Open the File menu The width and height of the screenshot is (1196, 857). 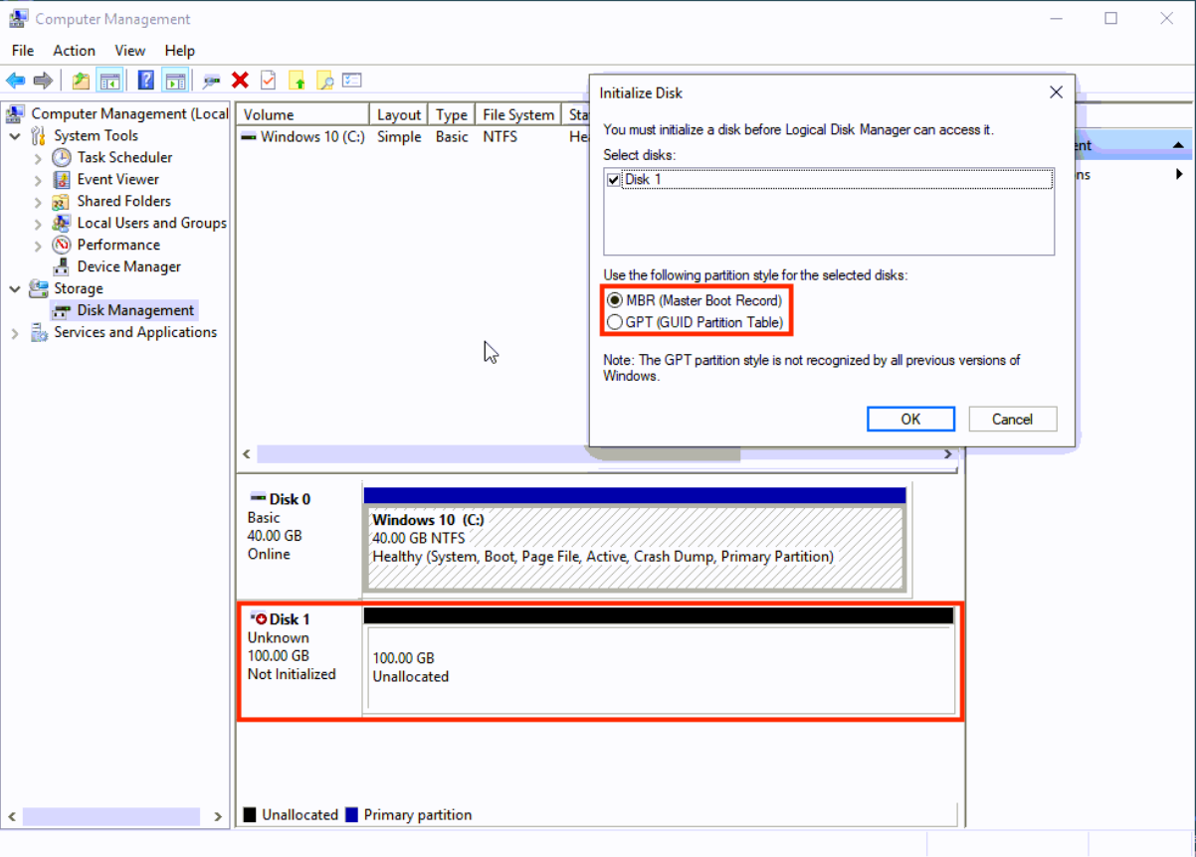[23, 51]
